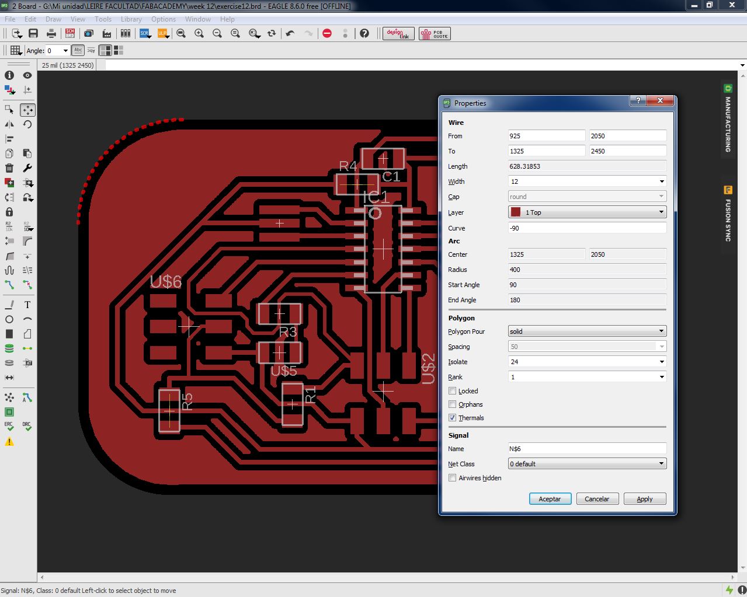747x597 pixels.
Task: Select the Ripup tool
Action: point(27,285)
